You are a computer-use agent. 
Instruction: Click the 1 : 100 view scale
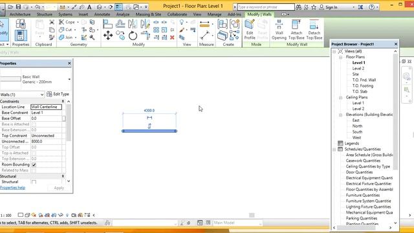(x=6, y=216)
